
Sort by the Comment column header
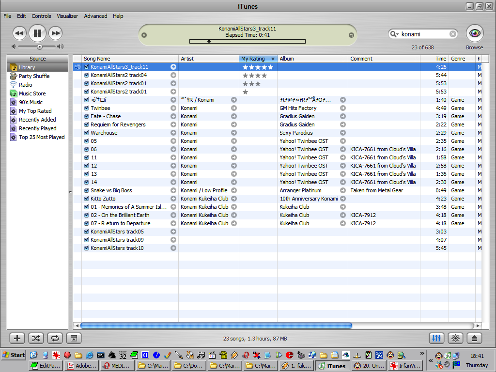click(x=384, y=59)
